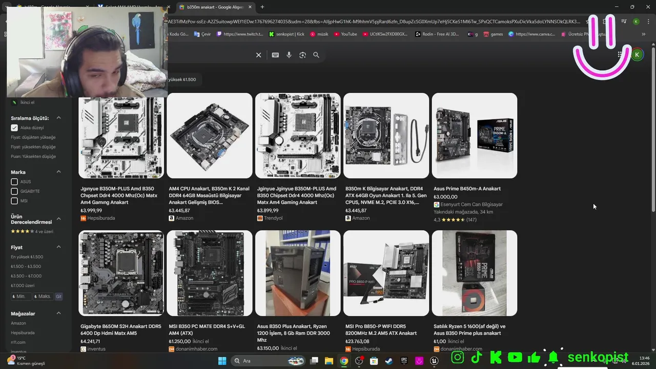Clear the search box with the X icon
656x369 pixels.
(x=259, y=55)
